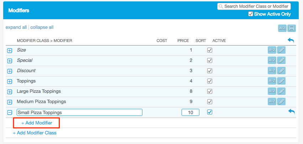Click the pencil edit icon for Size

click(282, 50)
